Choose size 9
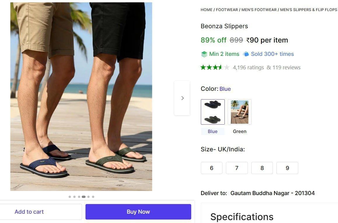This screenshot has height=223, width=338. point(287,168)
